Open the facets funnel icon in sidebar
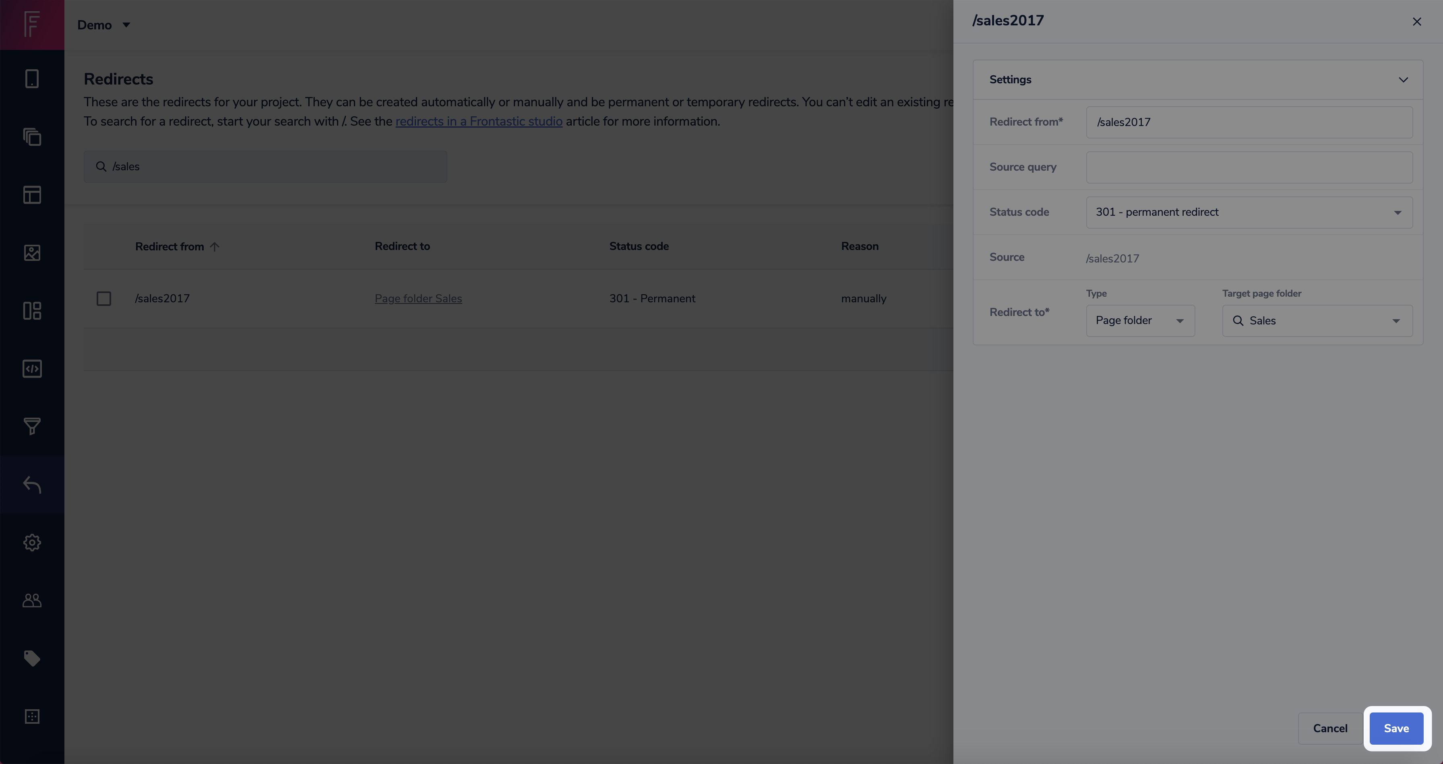Screen dimensions: 1443x764 (32, 427)
